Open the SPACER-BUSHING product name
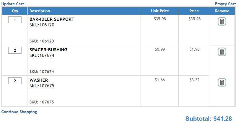Screen dimensions: 238x124 click(48, 50)
